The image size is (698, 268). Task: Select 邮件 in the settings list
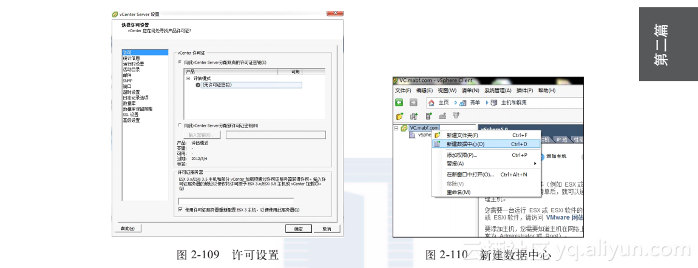click(144, 75)
